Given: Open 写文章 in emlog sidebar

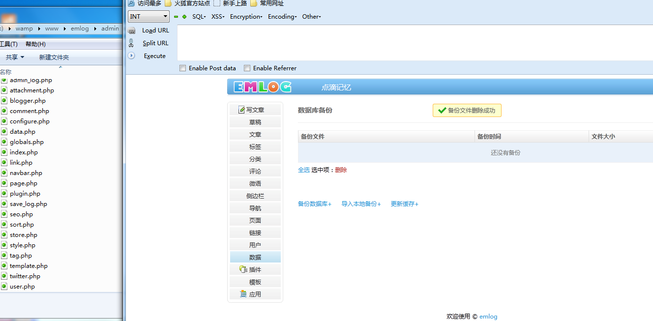Looking at the screenshot, I should (255, 110).
